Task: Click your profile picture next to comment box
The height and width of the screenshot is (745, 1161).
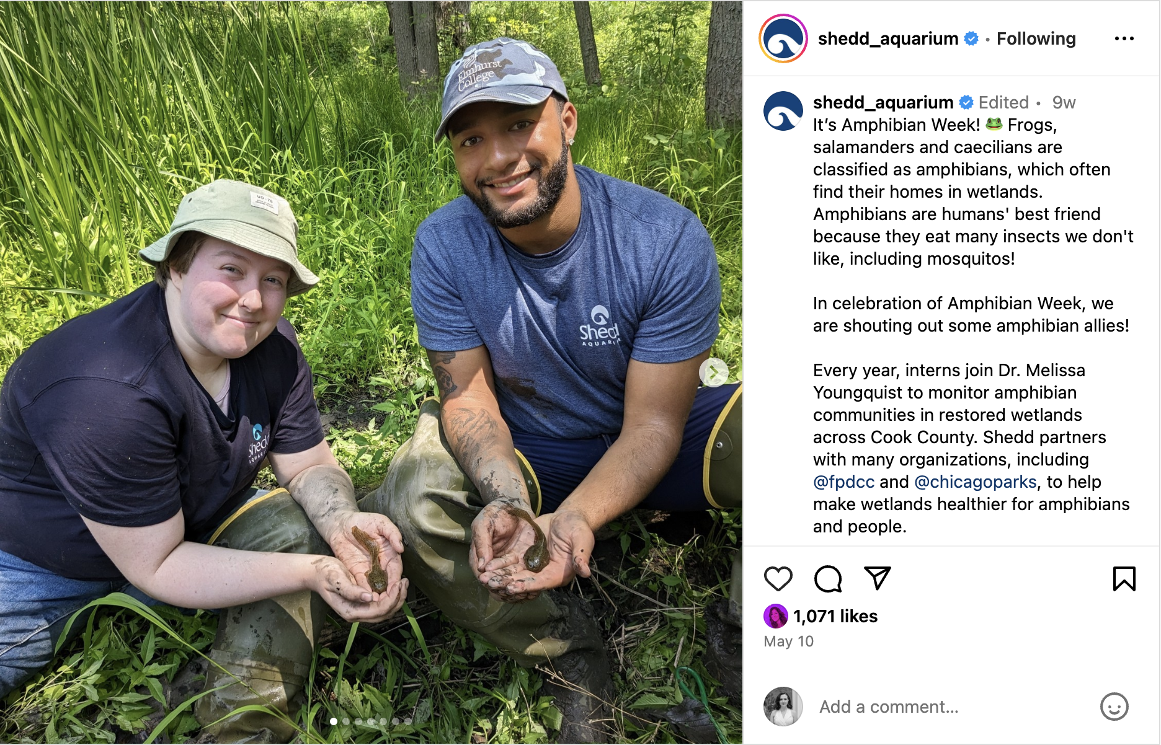Action: [783, 707]
